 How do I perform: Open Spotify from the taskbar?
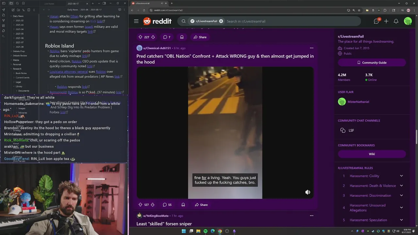(205, 231)
